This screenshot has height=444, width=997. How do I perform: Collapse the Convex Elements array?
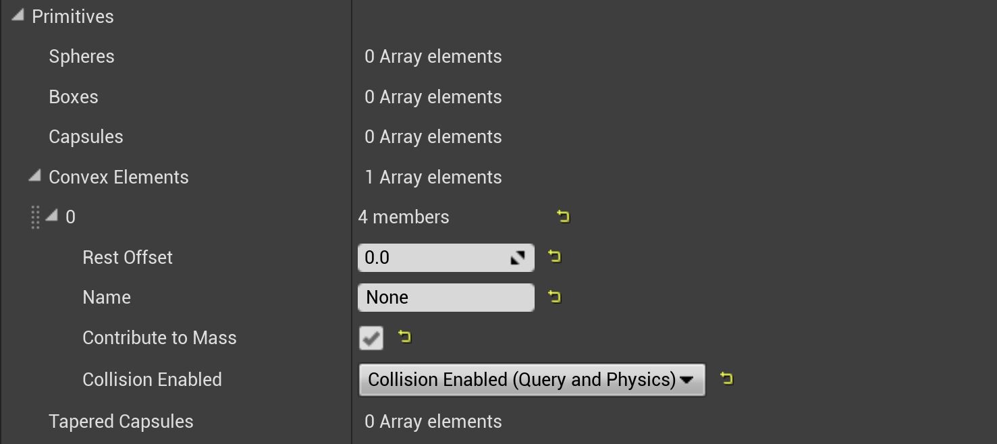coord(35,177)
